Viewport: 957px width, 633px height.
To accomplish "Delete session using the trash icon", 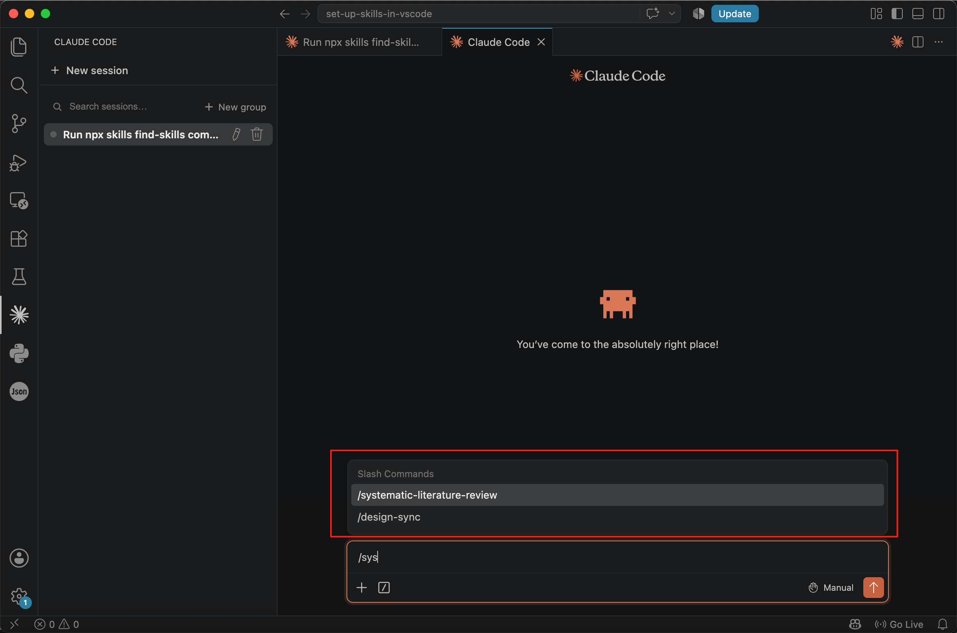I will coord(257,134).
